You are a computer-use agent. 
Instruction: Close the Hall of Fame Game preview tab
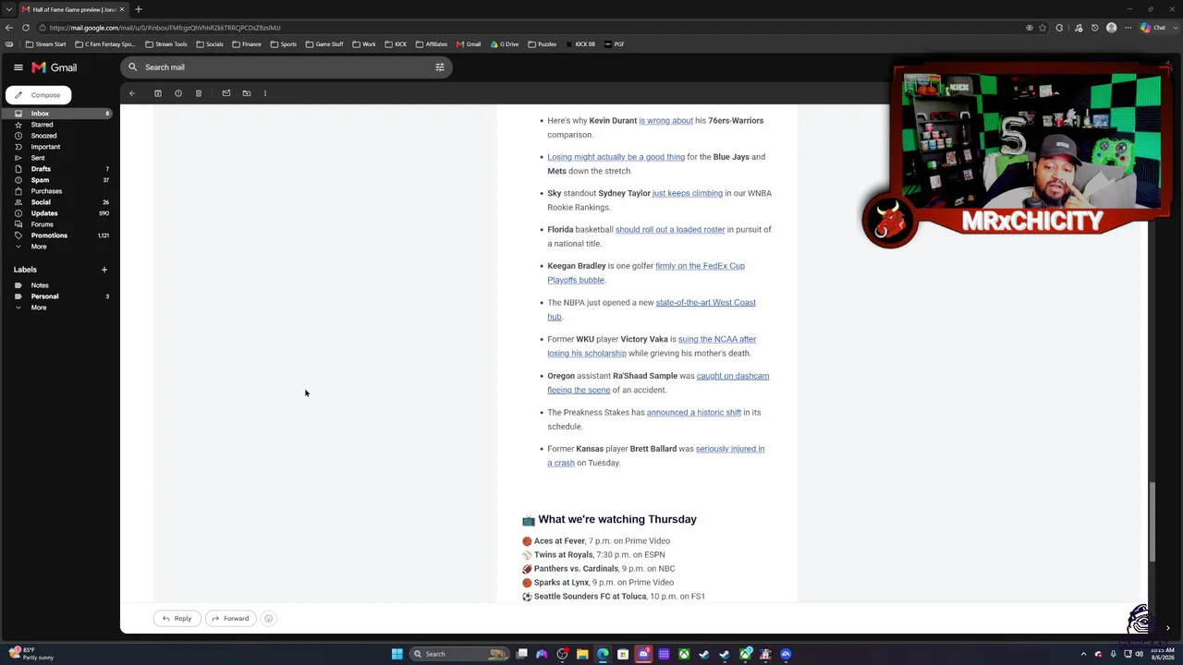122,9
